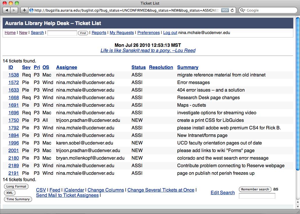Select summary 'Maps - outlets'

click(x=191, y=105)
